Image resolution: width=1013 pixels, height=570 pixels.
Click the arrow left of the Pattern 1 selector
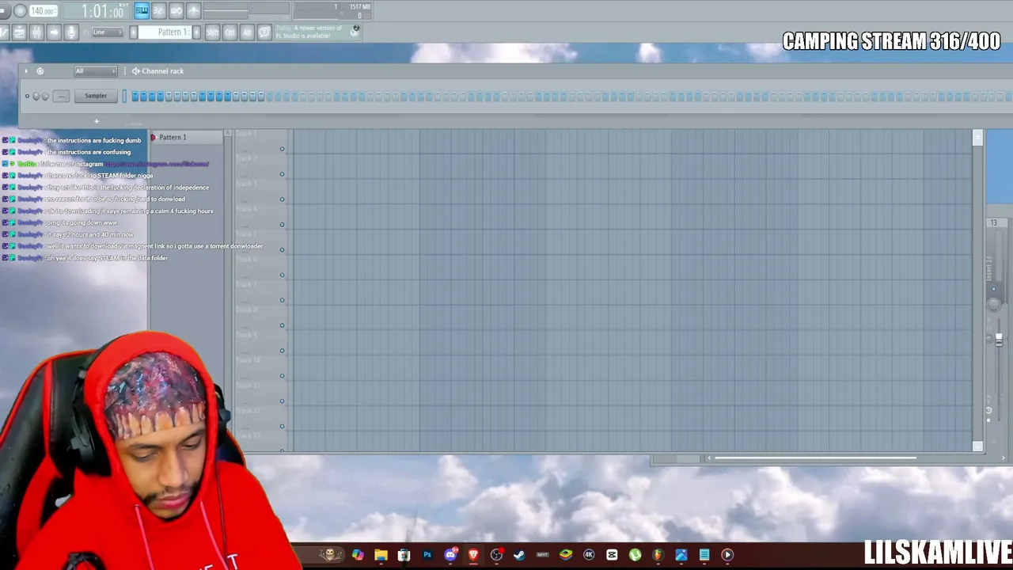(134, 32)
